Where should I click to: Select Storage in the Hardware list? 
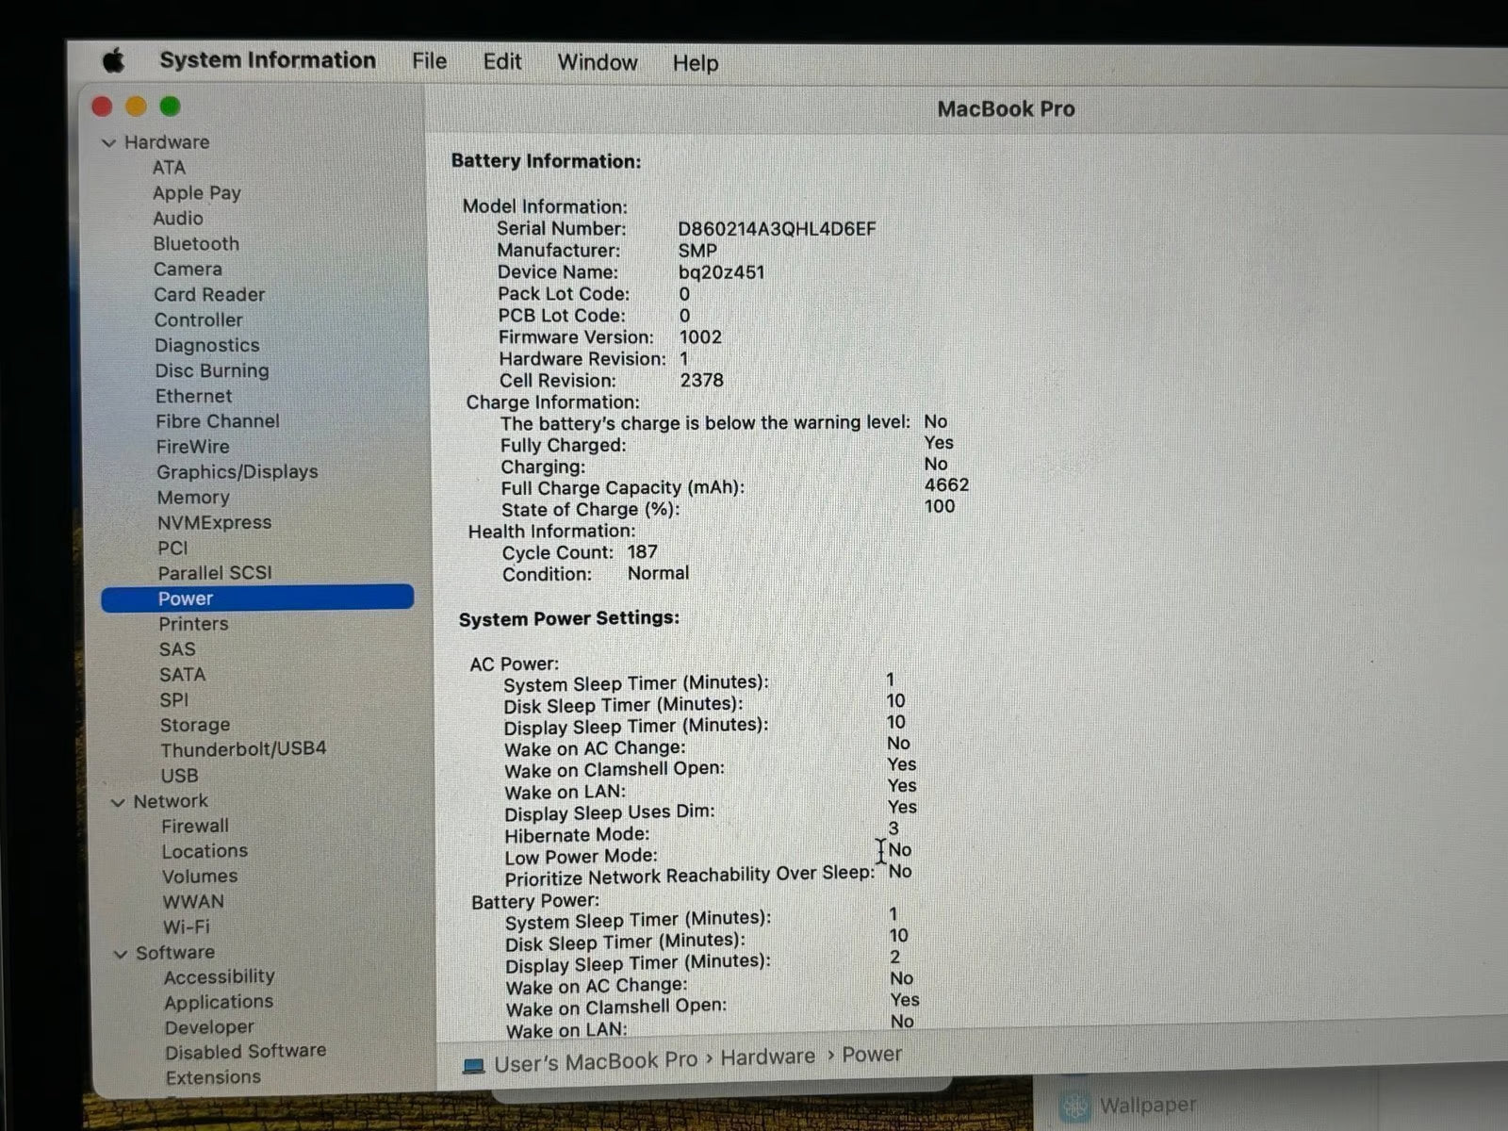coord(195,724)
